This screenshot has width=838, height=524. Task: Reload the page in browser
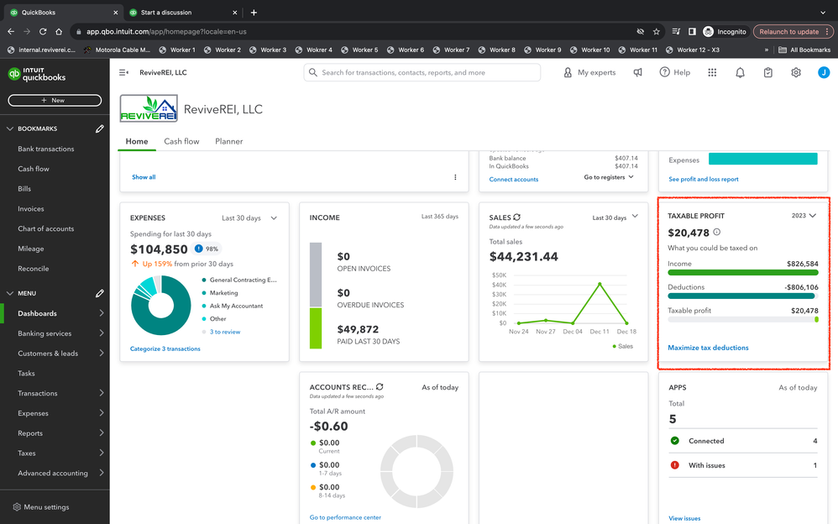pyautogui.click(x=43, y=32)
